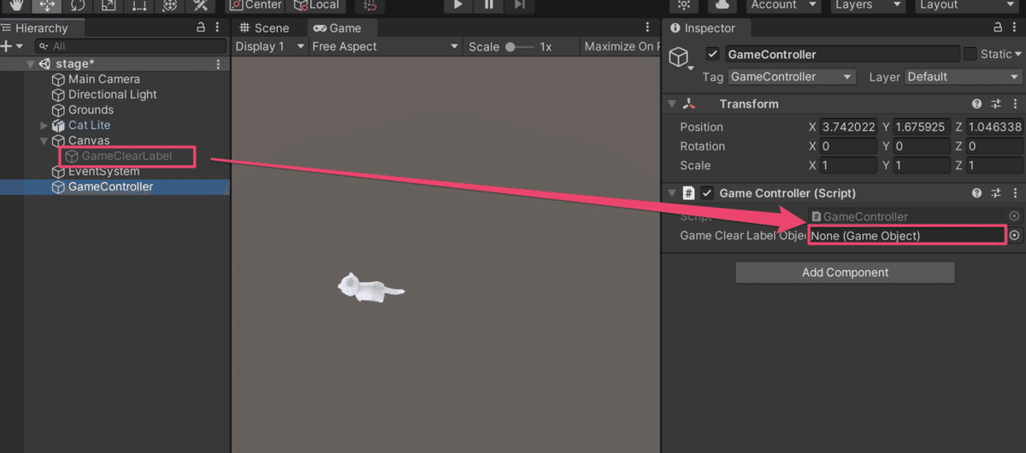Open Transform presets icon

click(996, 104)
